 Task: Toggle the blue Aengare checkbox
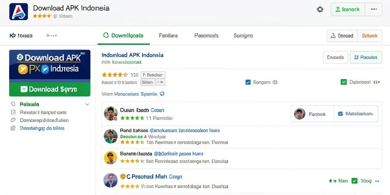click(x=248, y=82)
